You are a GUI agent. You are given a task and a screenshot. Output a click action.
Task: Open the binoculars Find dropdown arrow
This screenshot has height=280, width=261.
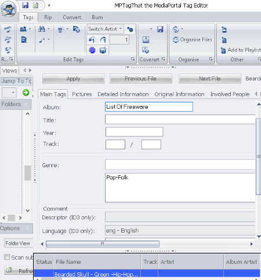point(49,29)
